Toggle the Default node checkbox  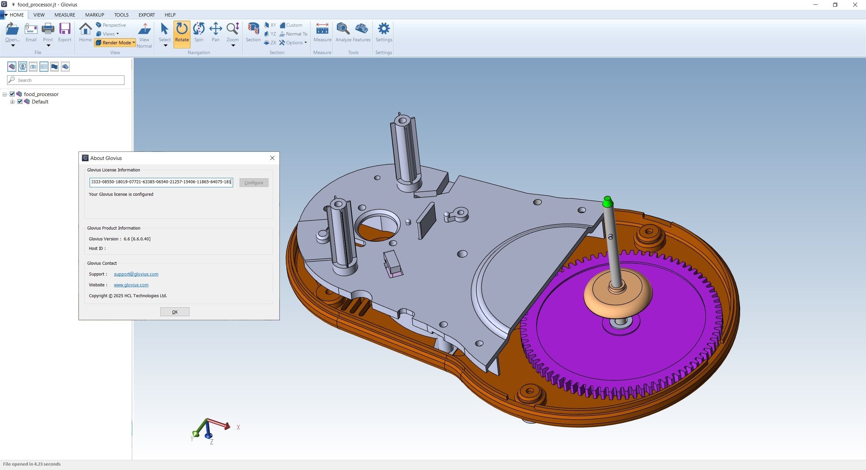[20, 101]
